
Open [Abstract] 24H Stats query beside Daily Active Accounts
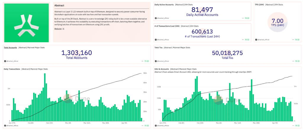point(184,4)
